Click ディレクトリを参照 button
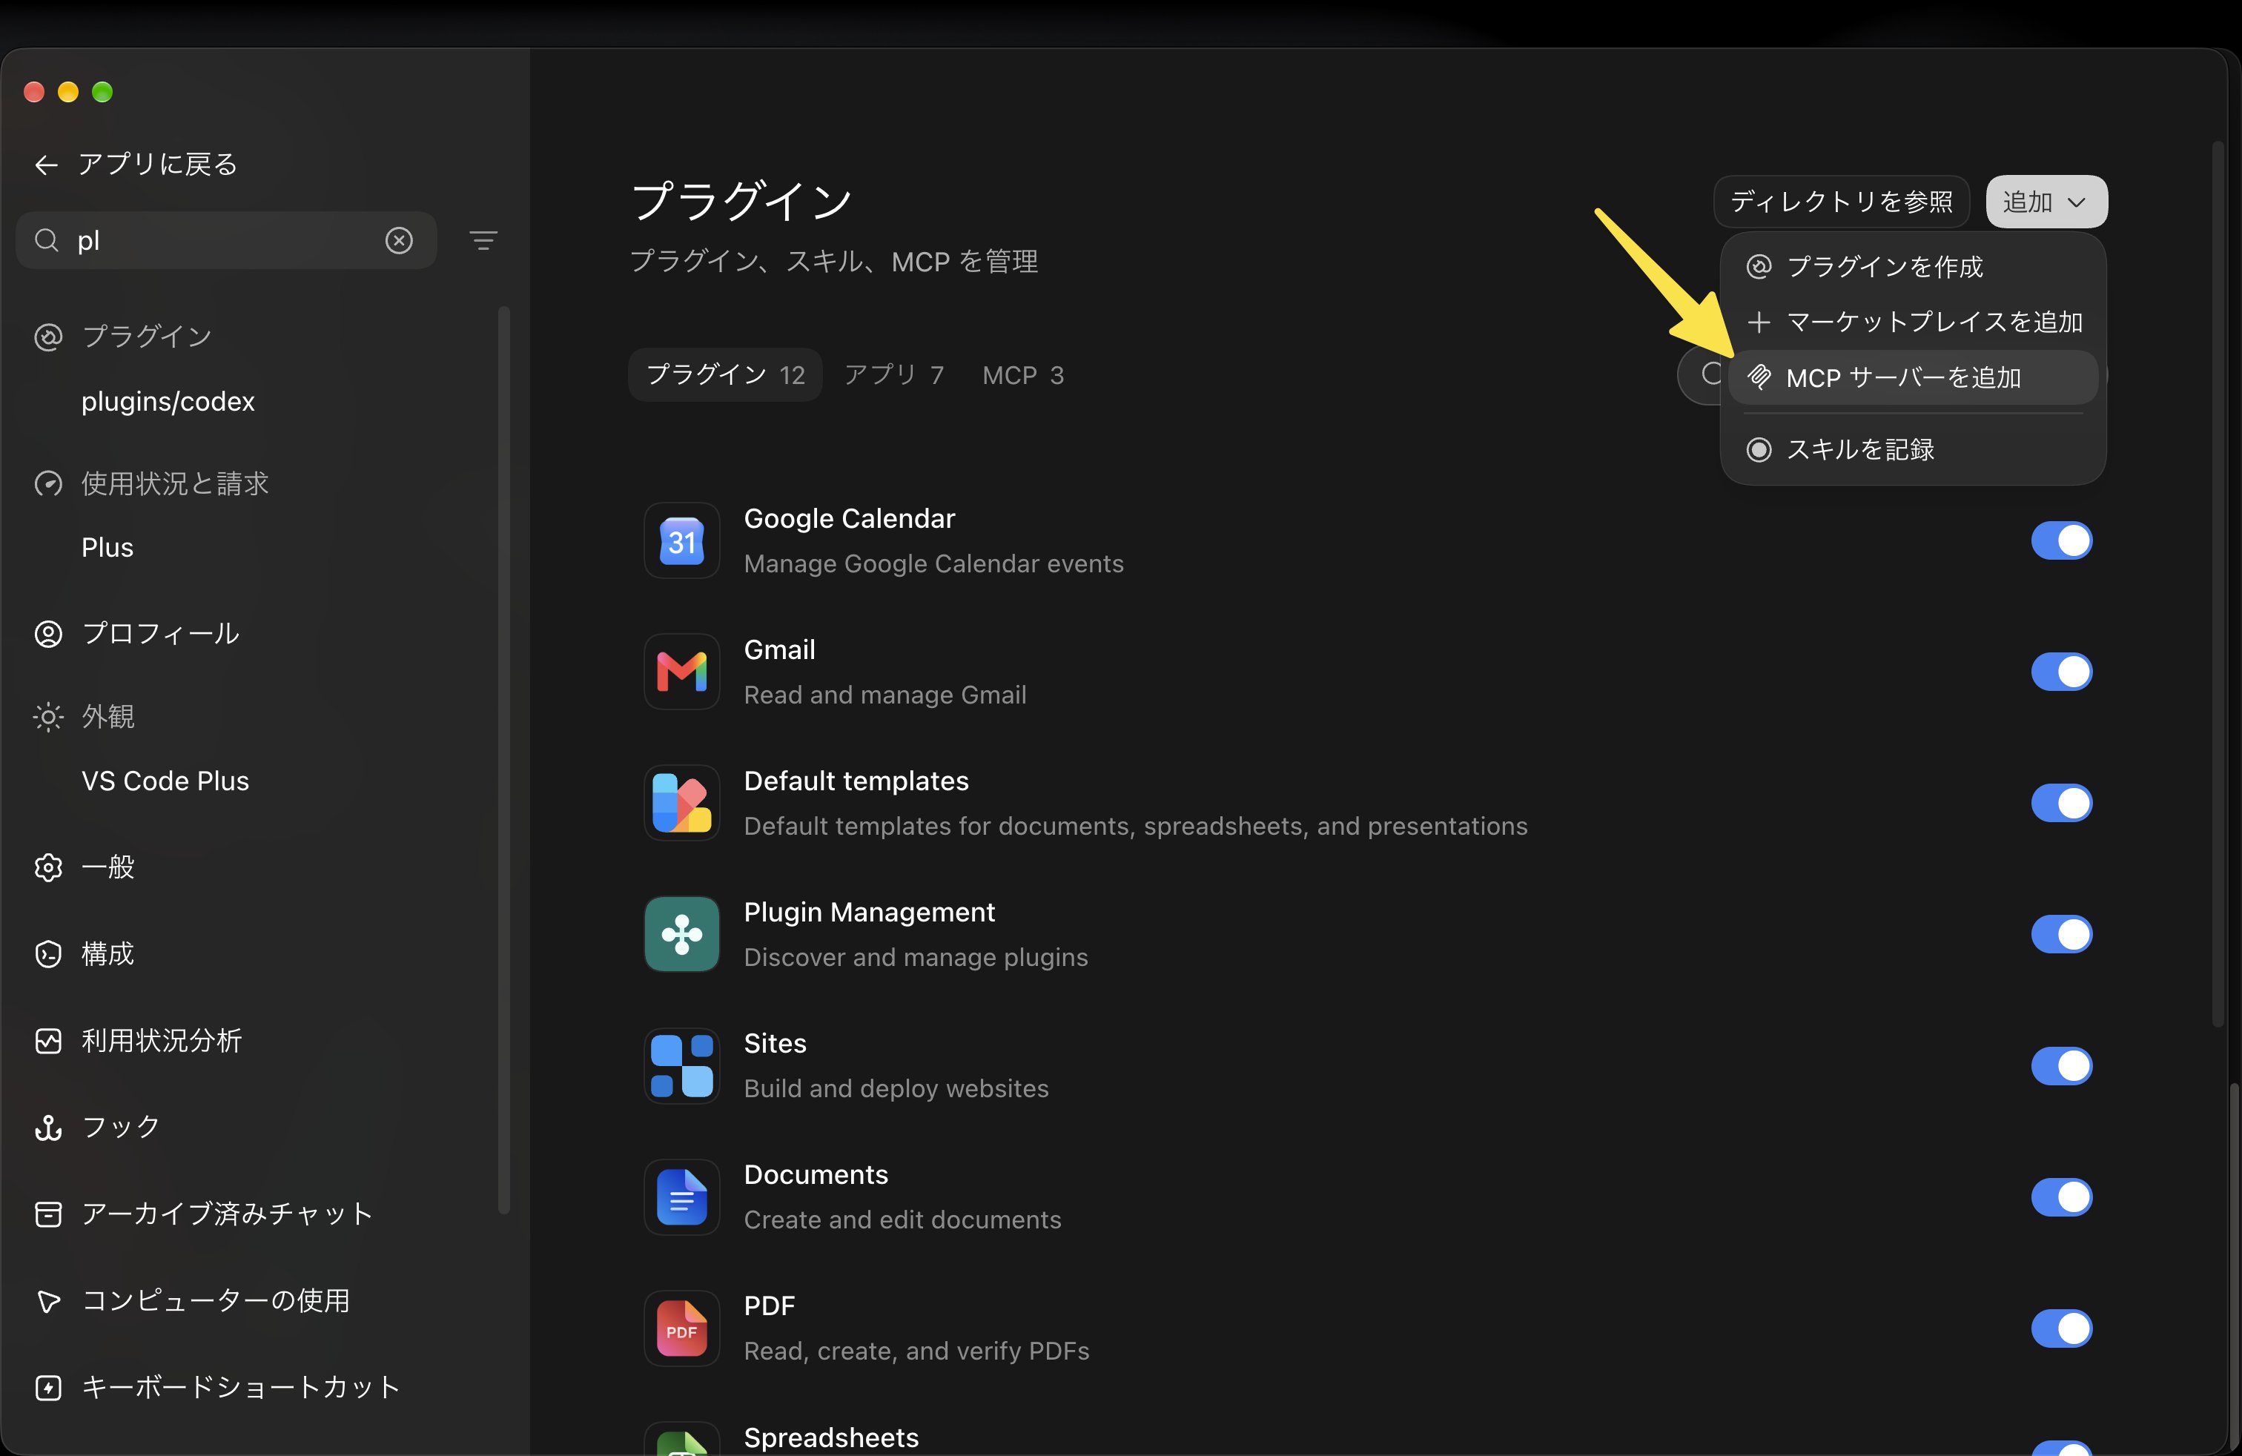 (x=1841, y=202)
